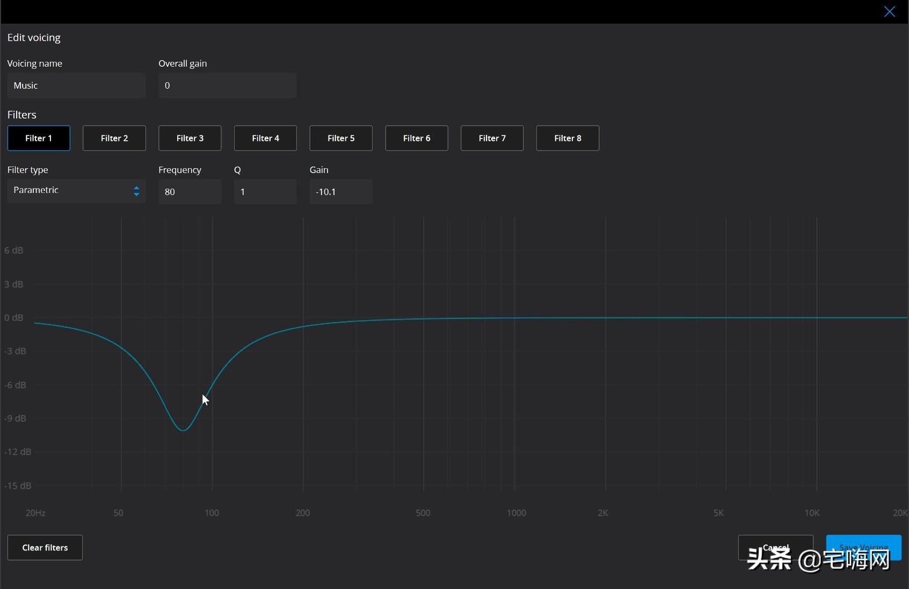This screenshot has height=589, width=909.
Task: Click the EQ curve dip near 80 Hz
Action: 183,430
